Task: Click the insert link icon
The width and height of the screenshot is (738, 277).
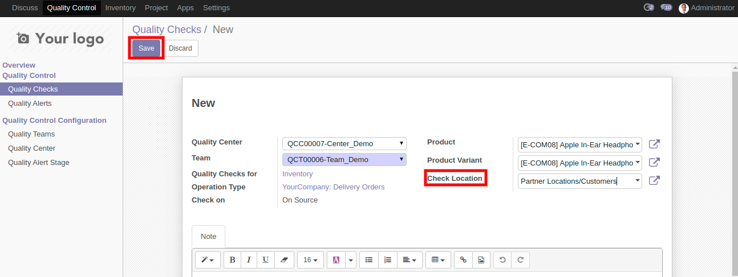Action: pos(463,260)
